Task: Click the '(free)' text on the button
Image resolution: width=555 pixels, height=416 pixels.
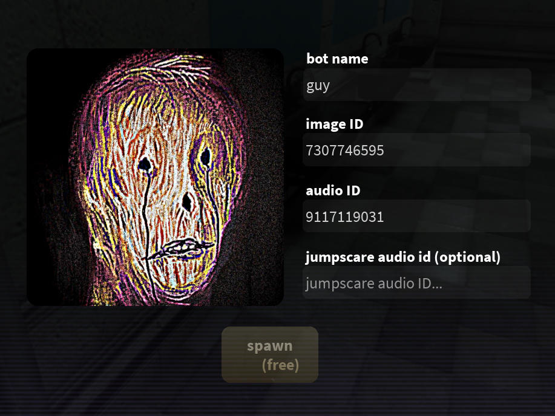Action: [280, 365]
